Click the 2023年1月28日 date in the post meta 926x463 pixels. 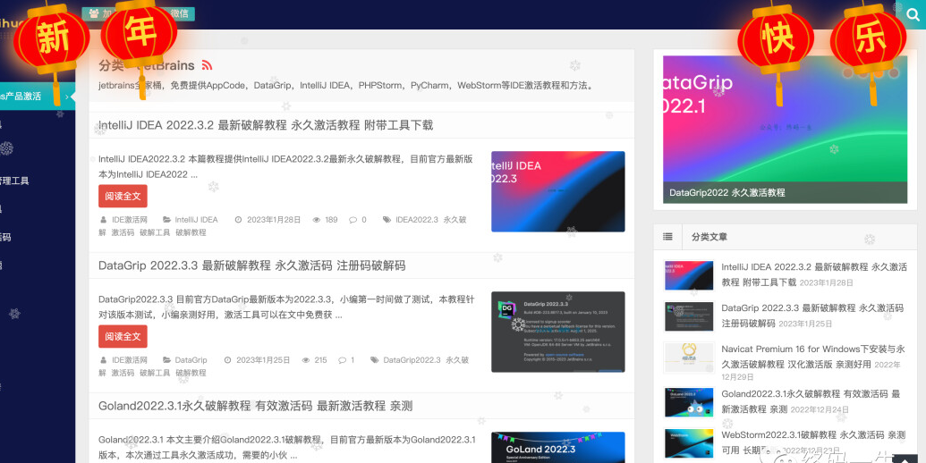274,219
